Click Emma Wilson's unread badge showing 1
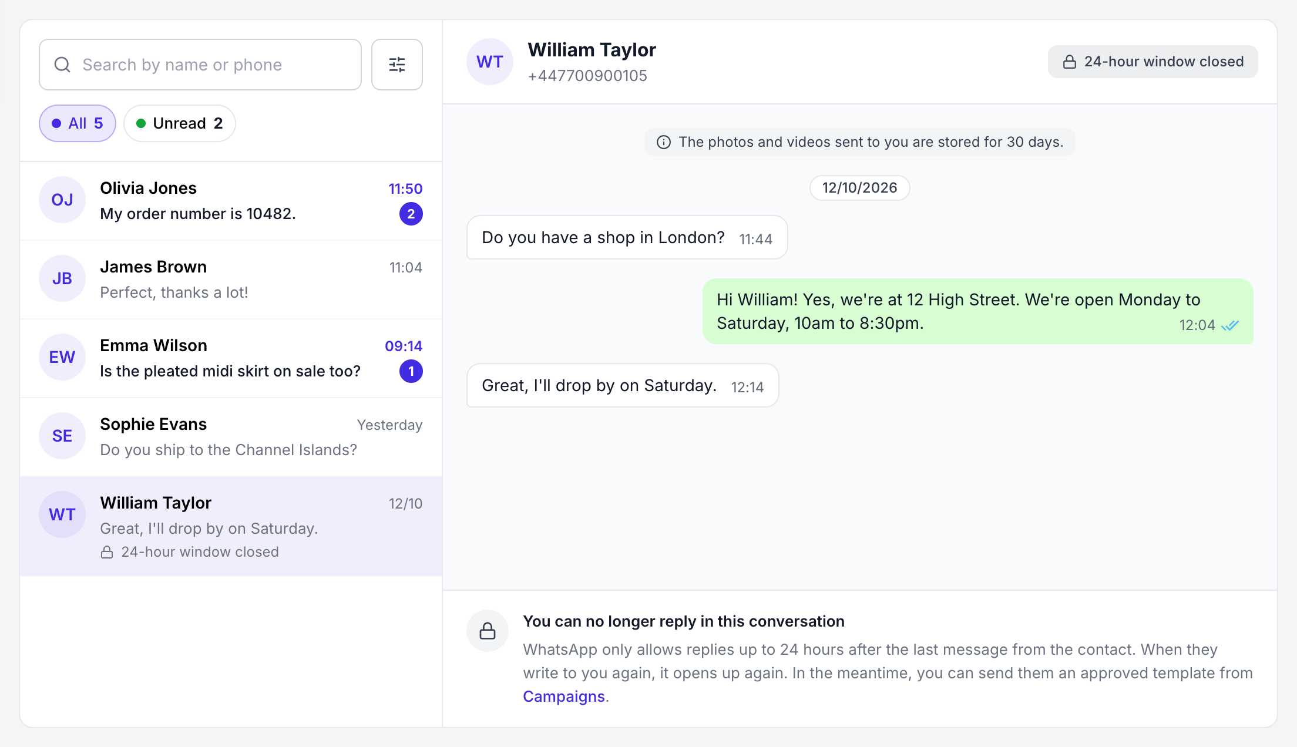Screen dimensions: 1297x747 pos(411,371)
